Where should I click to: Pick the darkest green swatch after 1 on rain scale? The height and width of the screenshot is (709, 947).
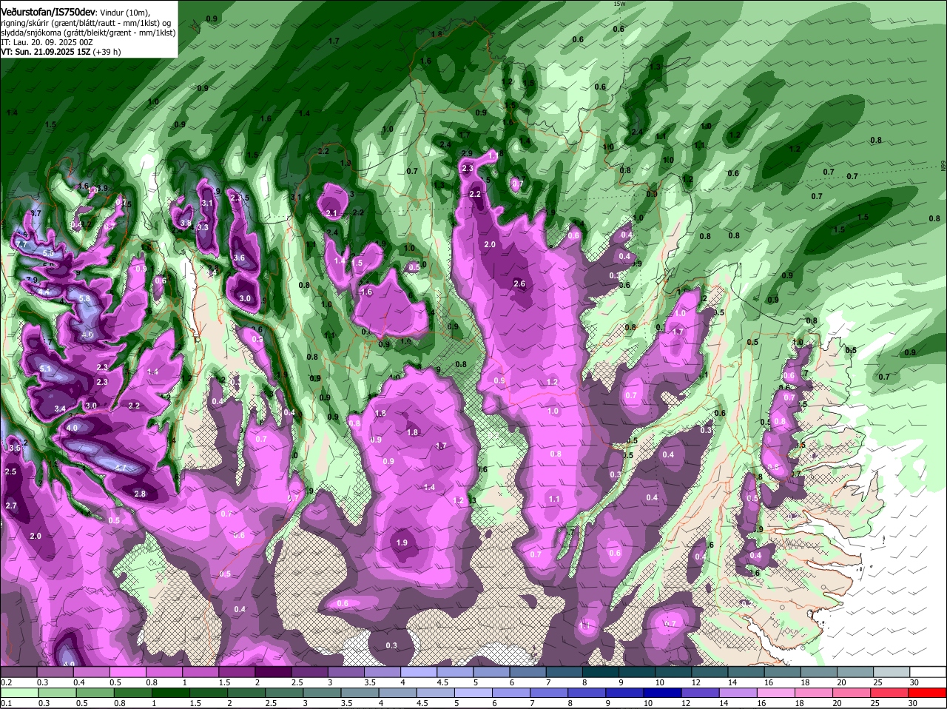172,692
